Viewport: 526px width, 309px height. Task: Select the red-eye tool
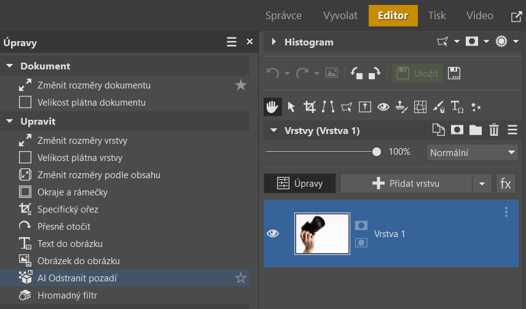(383, 107)
